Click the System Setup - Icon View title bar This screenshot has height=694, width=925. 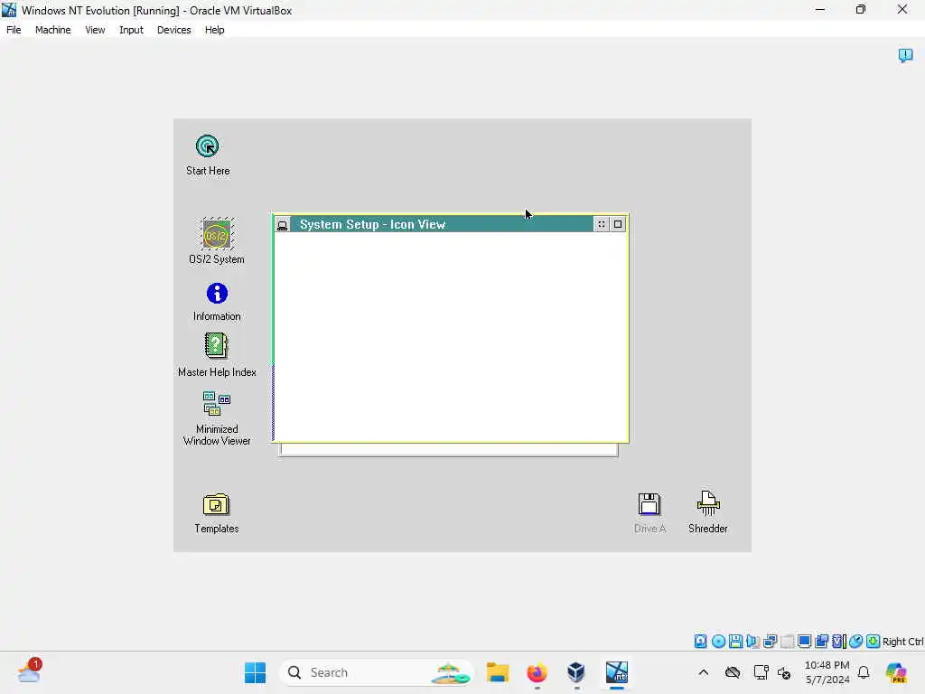[x=441, y=224]
